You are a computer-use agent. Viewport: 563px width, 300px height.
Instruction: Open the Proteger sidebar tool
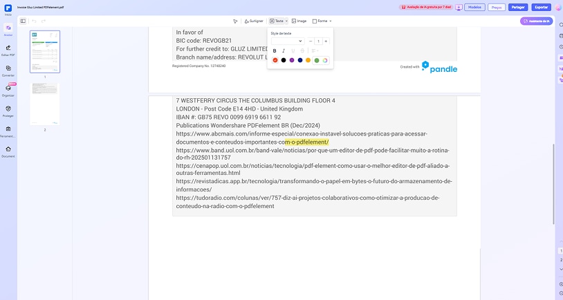[8, 111]
